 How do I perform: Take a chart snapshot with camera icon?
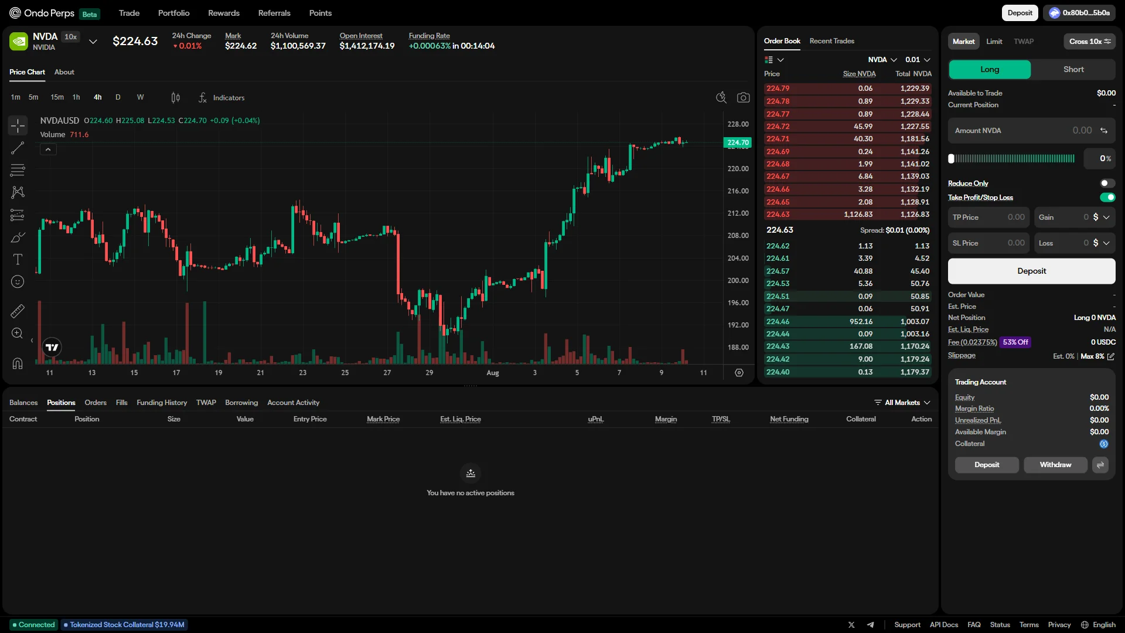coord(744,98)
